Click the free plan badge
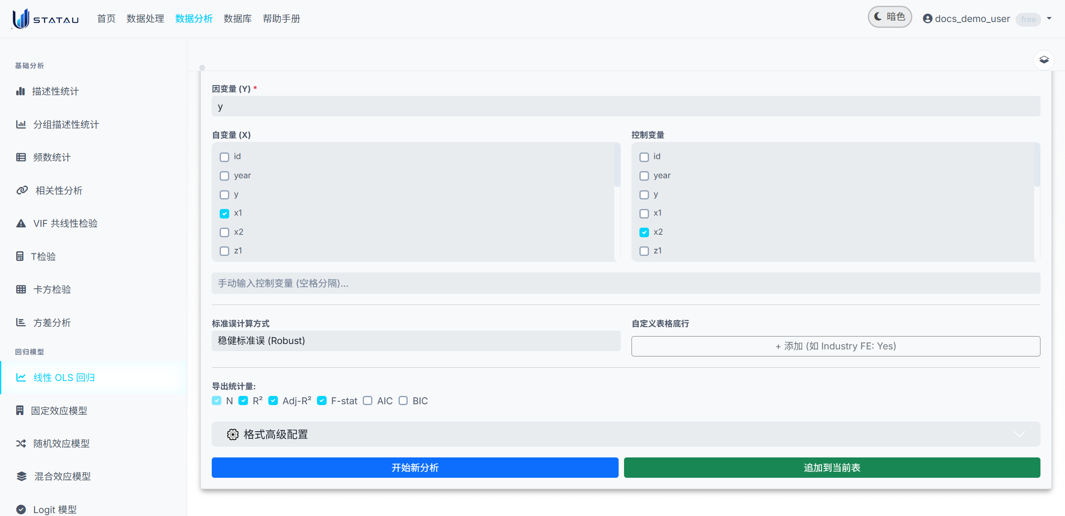The width and height of the screenshot is (1065, 516). point(1028,19)
